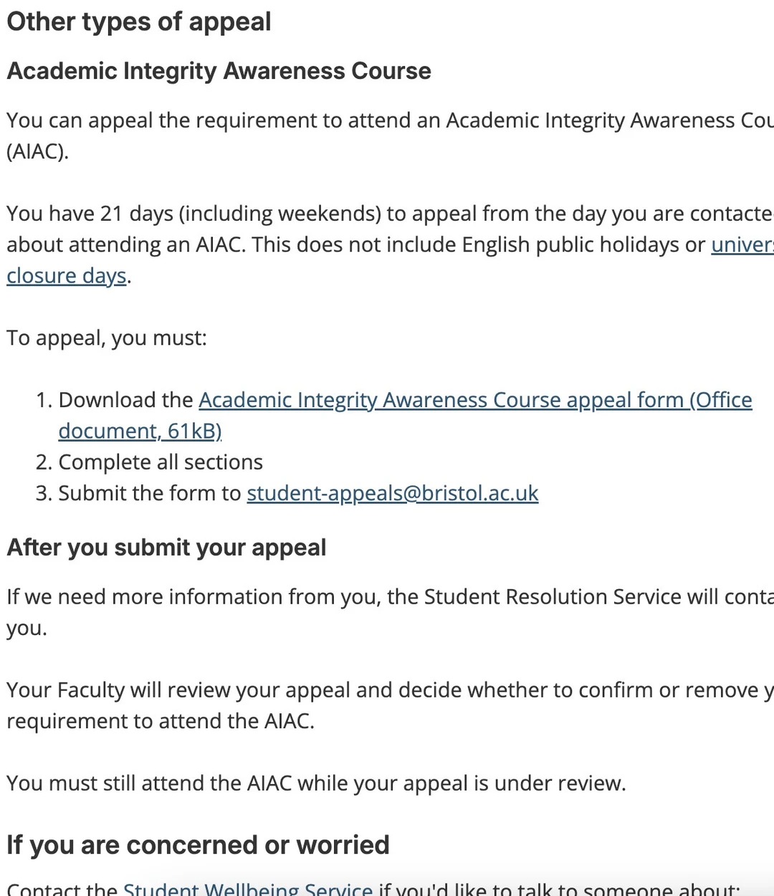Click the paragraph starting 'Your Faculty will review'
Screen dimensions: 774x896
390,705
